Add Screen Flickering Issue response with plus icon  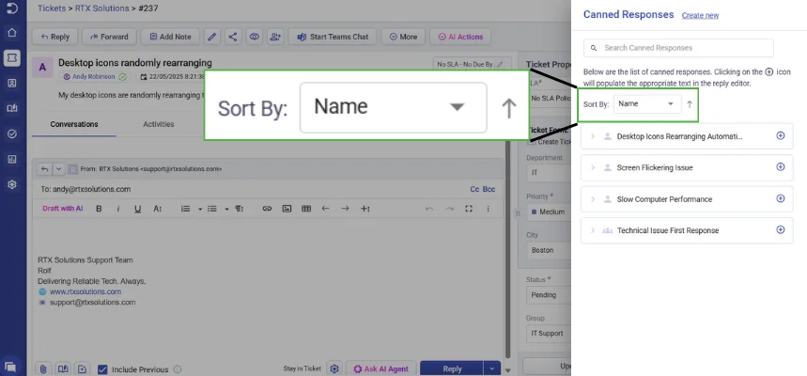(x=781, y=167)
